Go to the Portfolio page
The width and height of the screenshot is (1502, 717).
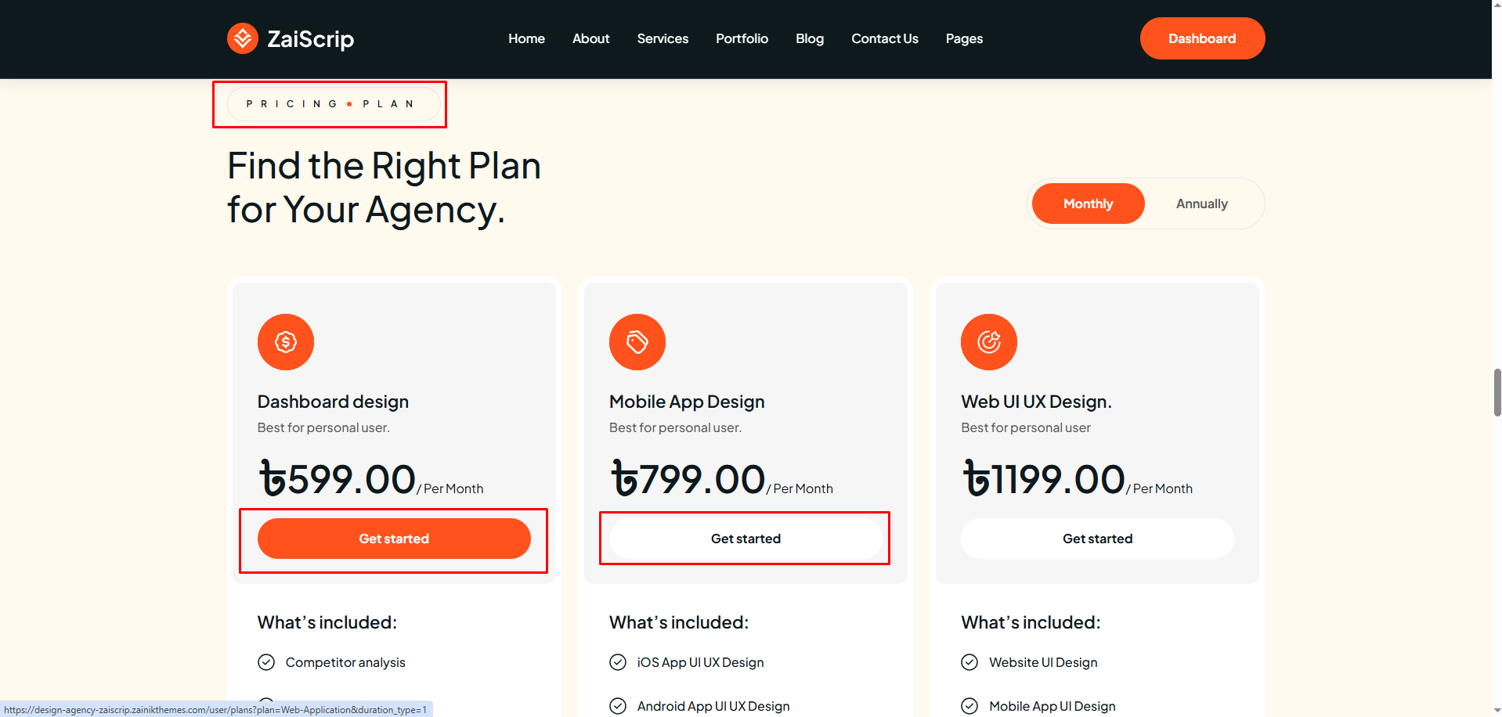click(742, 38)
